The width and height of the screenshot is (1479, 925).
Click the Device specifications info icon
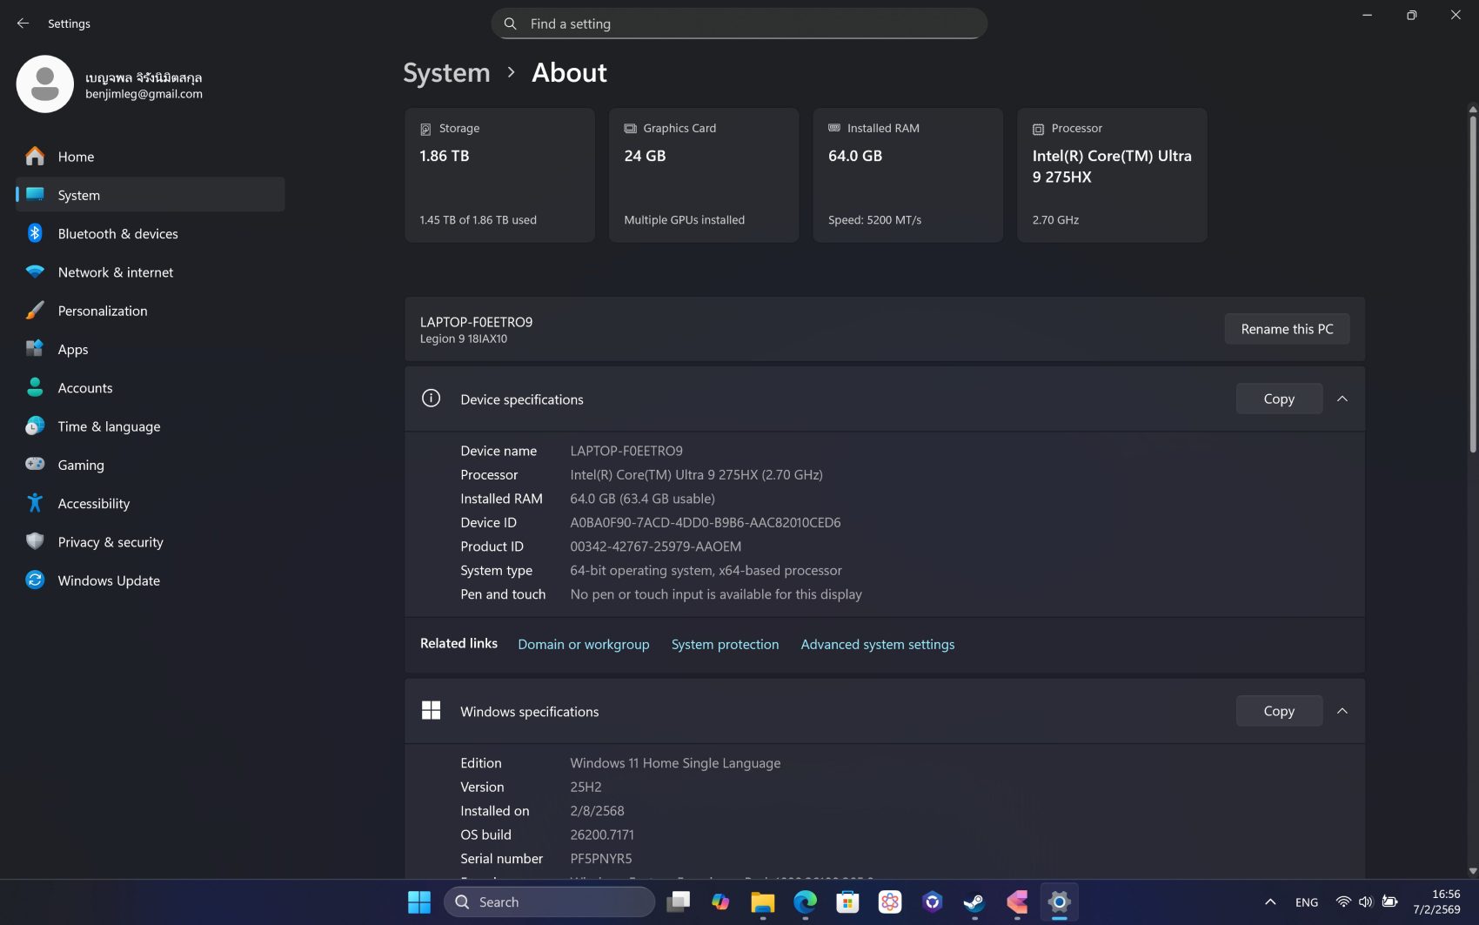pos(431,399)
